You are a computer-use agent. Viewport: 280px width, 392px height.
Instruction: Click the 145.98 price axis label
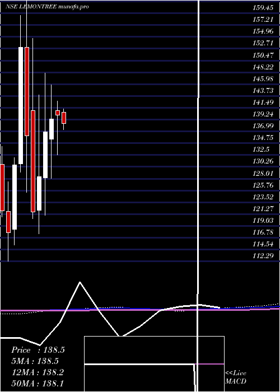click(x=263, y=79)
